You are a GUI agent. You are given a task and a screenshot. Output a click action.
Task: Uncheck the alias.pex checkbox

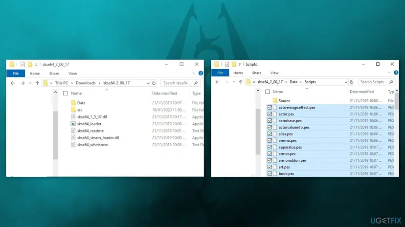[x=270, y=134]
